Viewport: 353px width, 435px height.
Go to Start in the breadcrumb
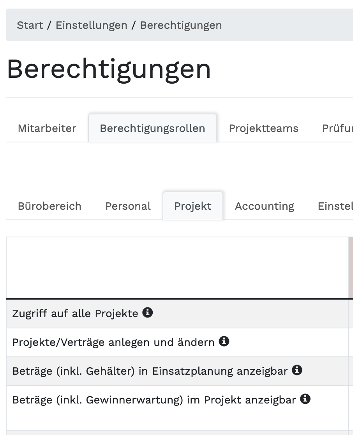click(30, 25)
